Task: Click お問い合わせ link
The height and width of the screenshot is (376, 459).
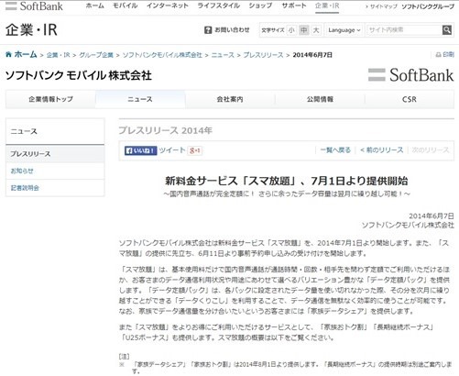Action: tap(232, 30)
